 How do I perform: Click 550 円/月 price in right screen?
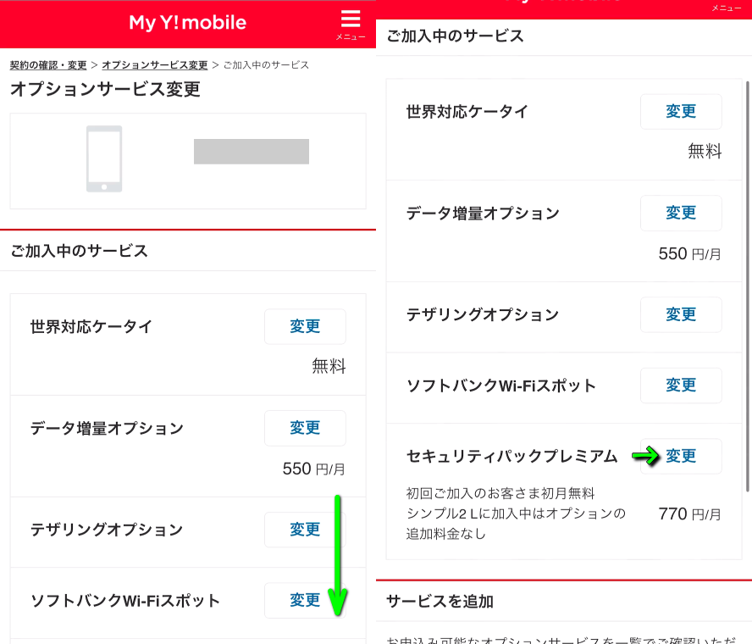[x=689, y=254]
